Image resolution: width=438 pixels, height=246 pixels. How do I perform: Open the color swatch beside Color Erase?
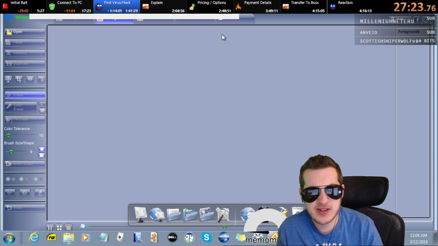(x=42, y=110)
